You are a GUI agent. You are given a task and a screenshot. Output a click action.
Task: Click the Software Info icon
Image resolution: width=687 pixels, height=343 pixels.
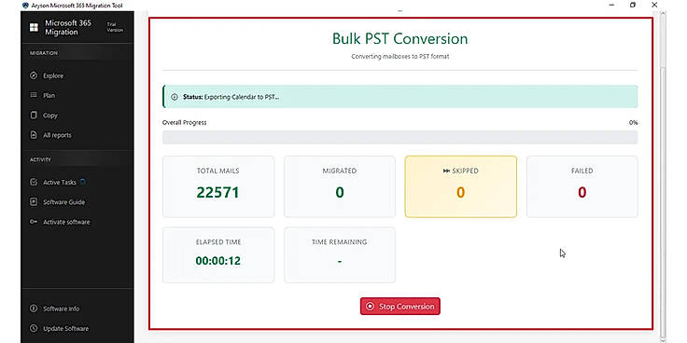pyautogui.click(x=34, y=309)
